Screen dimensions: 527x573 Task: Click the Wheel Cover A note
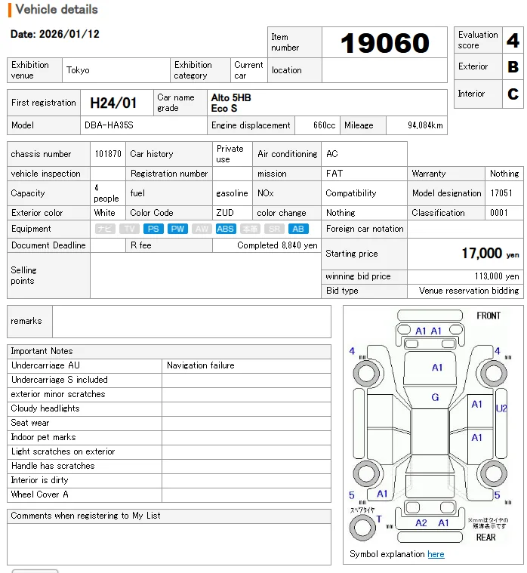39,494
